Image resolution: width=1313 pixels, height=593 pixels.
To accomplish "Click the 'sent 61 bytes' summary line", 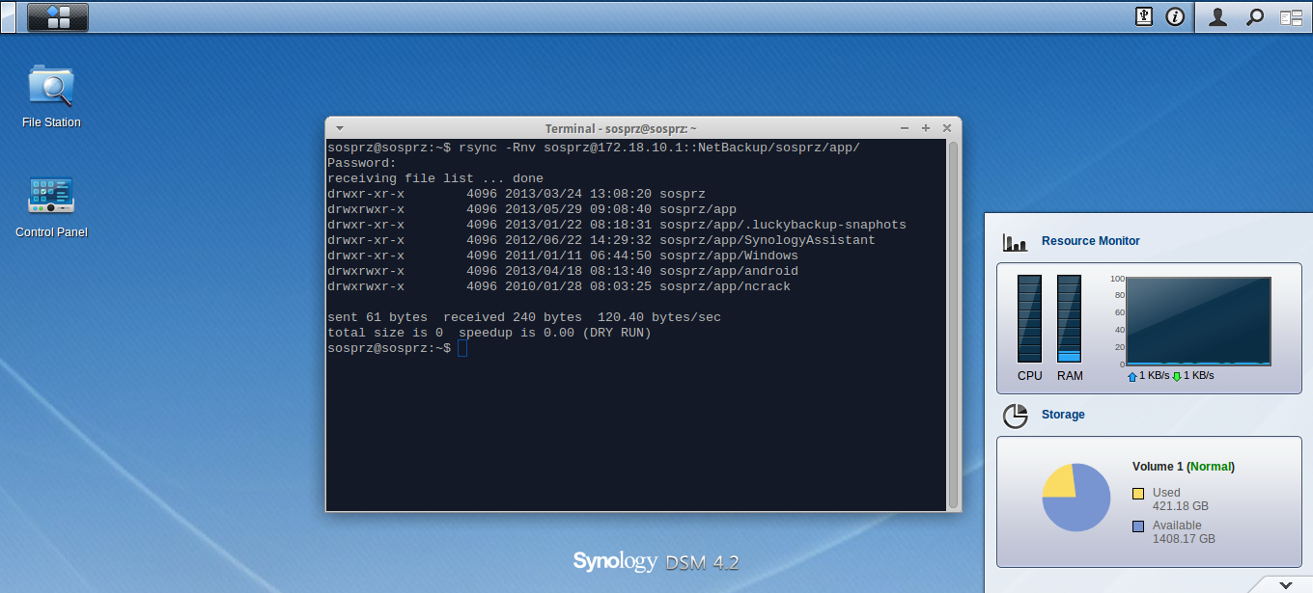I will coord(524,317).
